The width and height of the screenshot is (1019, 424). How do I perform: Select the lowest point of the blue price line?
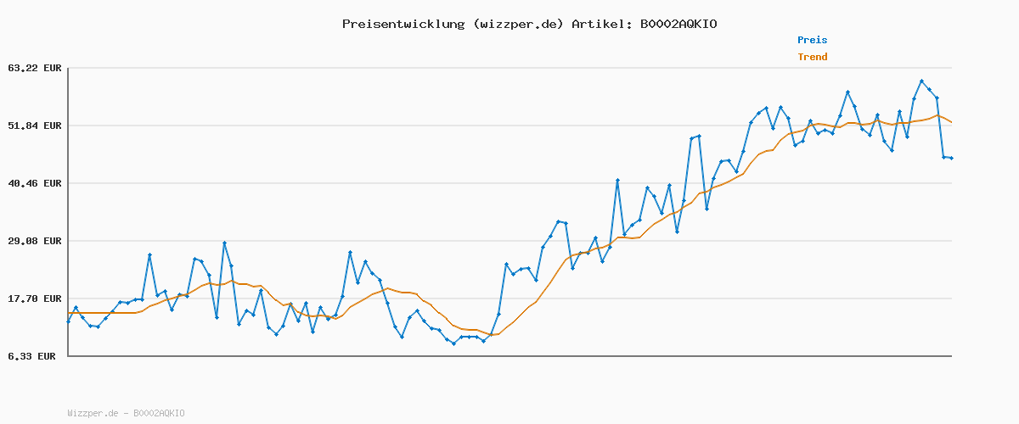tap(453, 343)
